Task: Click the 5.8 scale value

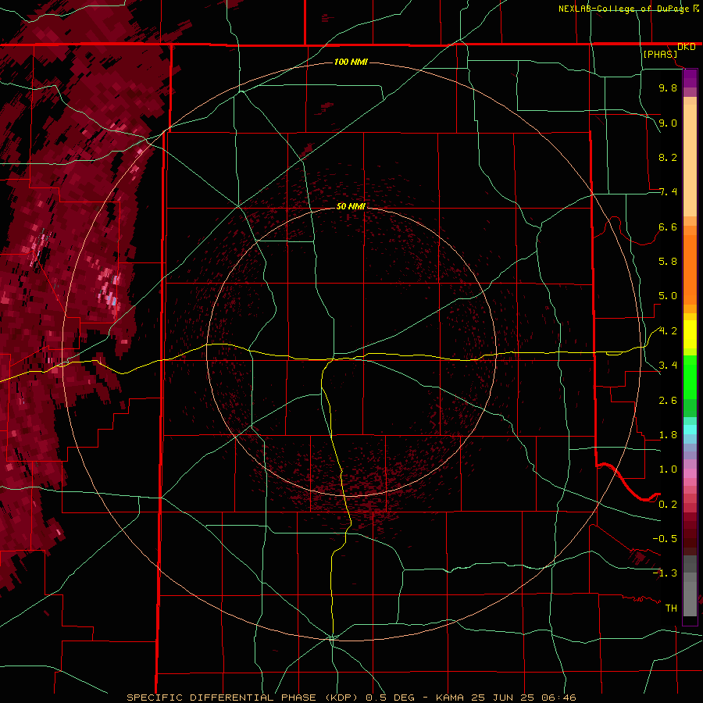Action: tap(668, 262)
